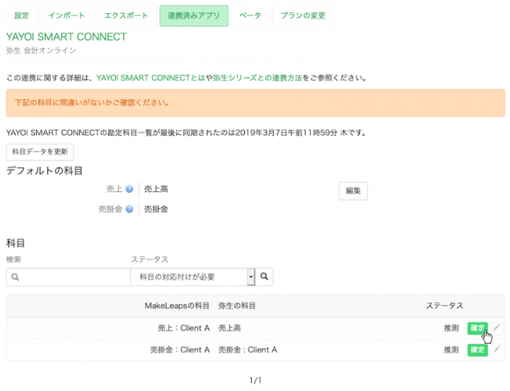The width and height of the screenshot is (510, 391).
Task: Open the エクスポート tab
Action: click(126, 16)
